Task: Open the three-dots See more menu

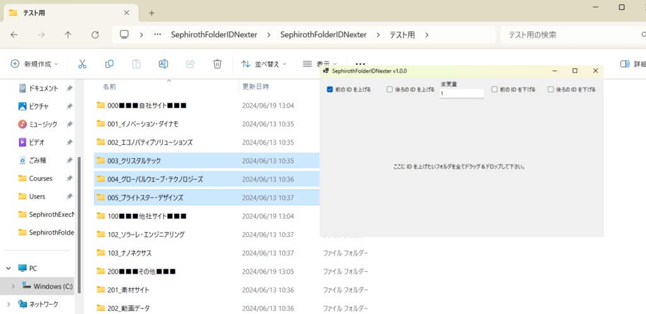Action: click(x=360, y=64)
